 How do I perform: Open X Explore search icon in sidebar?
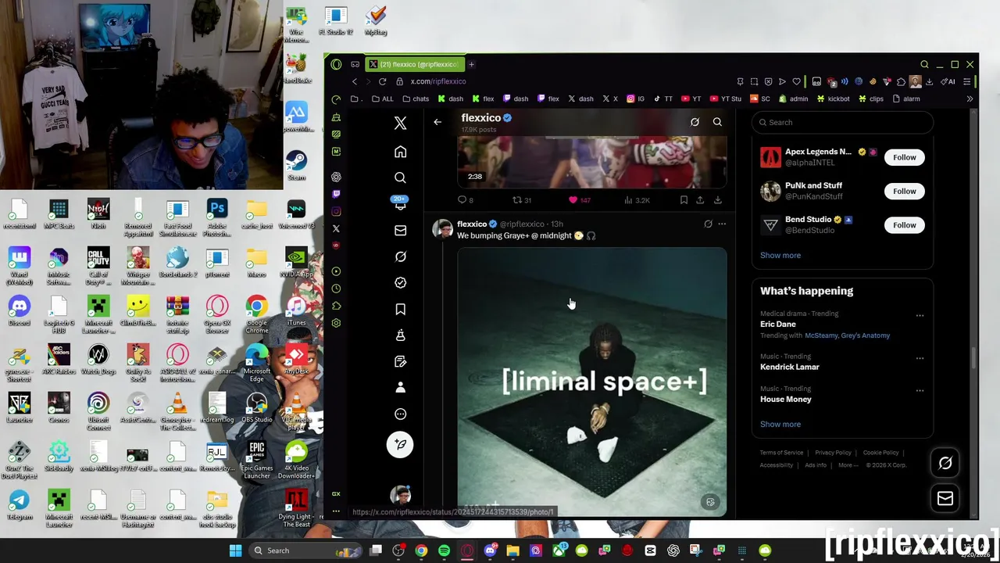(400, 178)
